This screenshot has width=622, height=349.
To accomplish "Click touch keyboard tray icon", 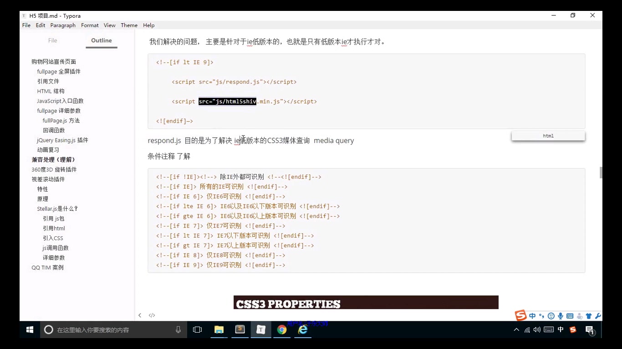I will click(549, 330).
